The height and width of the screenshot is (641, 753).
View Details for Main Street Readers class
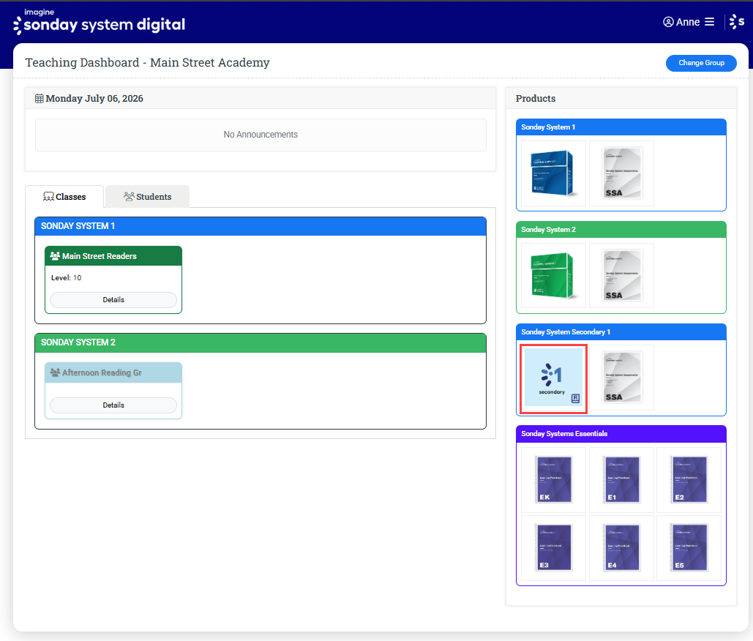click(x=113, y=299)
